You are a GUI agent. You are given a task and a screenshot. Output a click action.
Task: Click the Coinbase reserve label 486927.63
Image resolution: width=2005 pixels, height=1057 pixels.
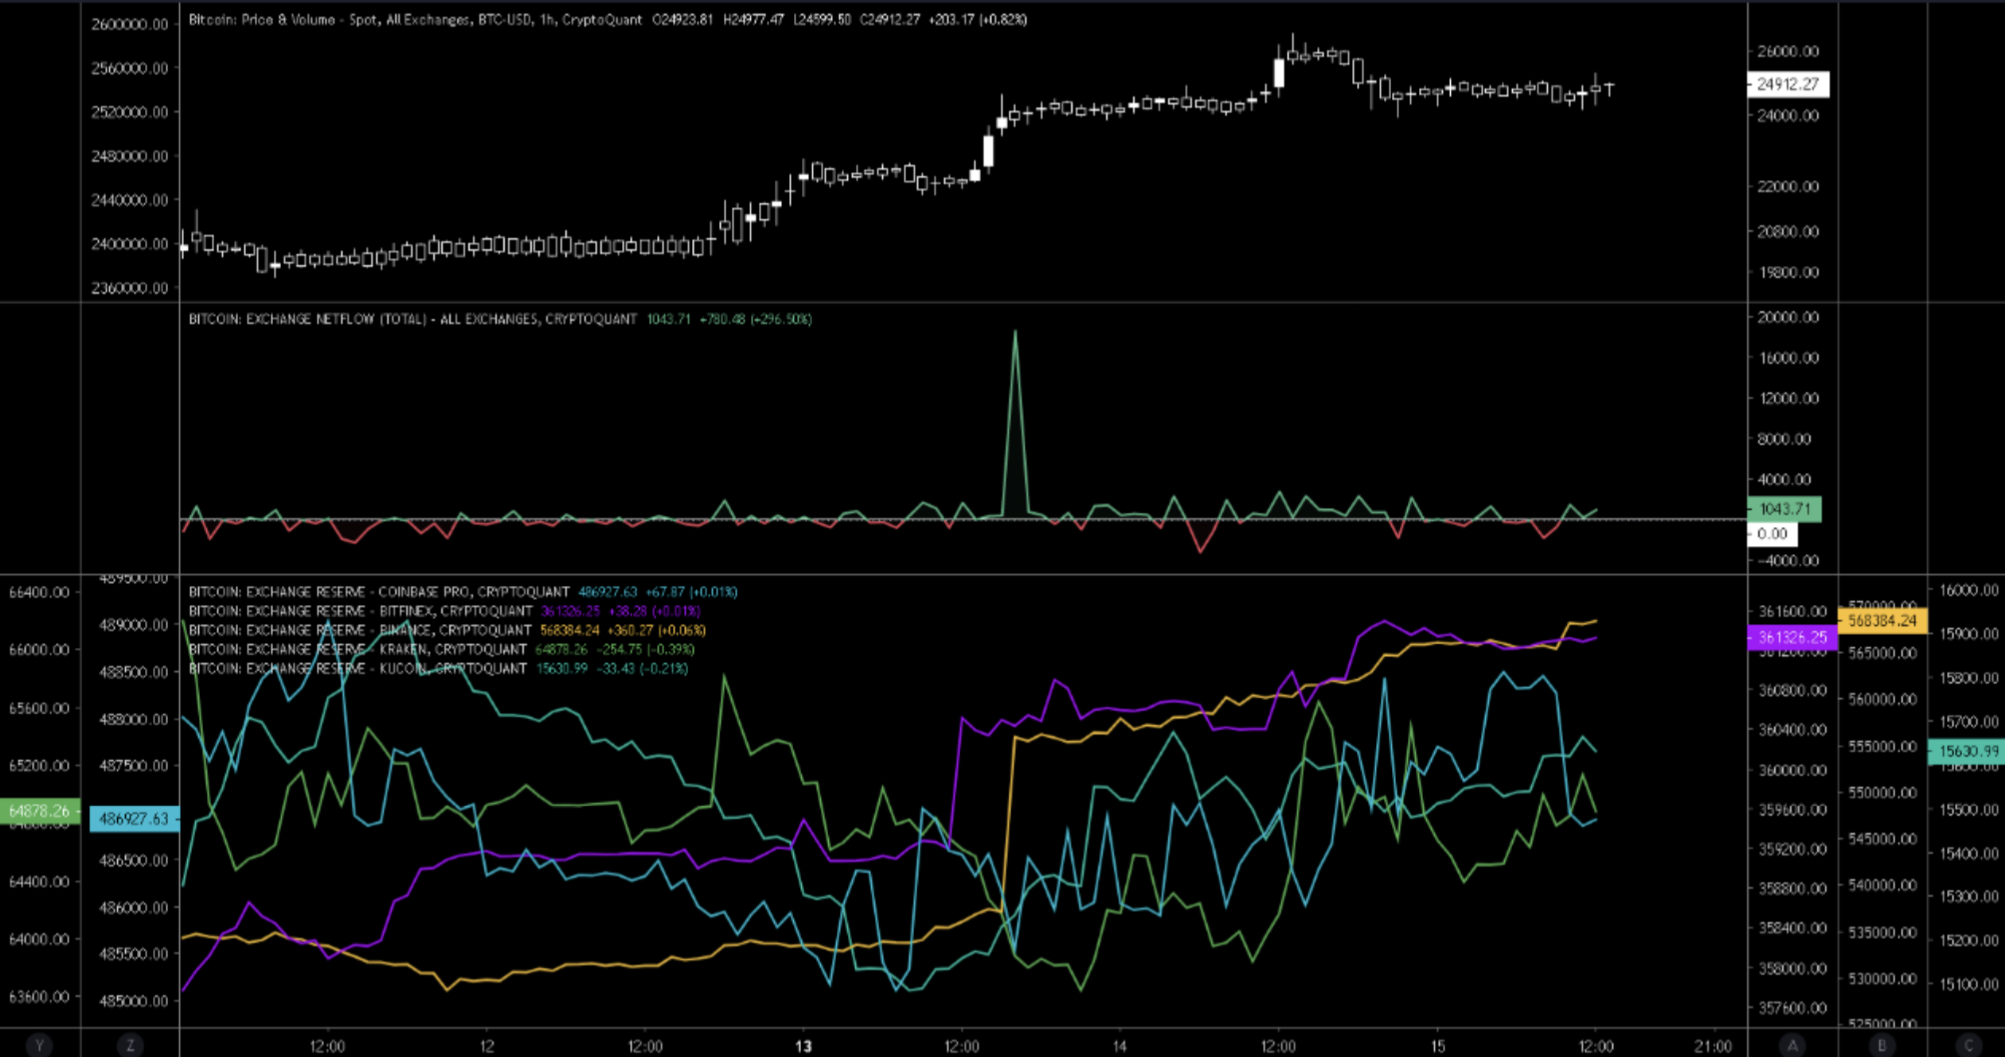(x=135, y=819)
